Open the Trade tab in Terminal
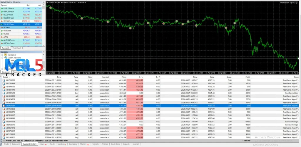 click(x=6, y=144)
